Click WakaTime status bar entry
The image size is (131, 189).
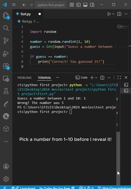pyautogui.click(x=114, y=188)
